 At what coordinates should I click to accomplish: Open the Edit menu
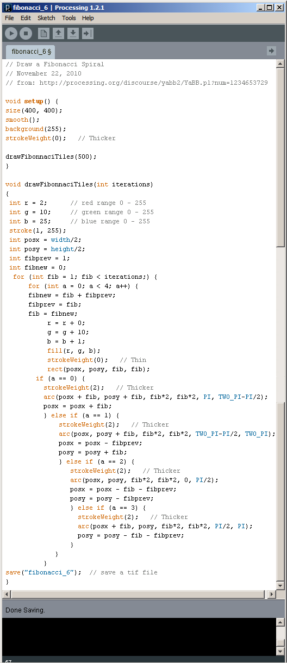[x=26, y=18]
